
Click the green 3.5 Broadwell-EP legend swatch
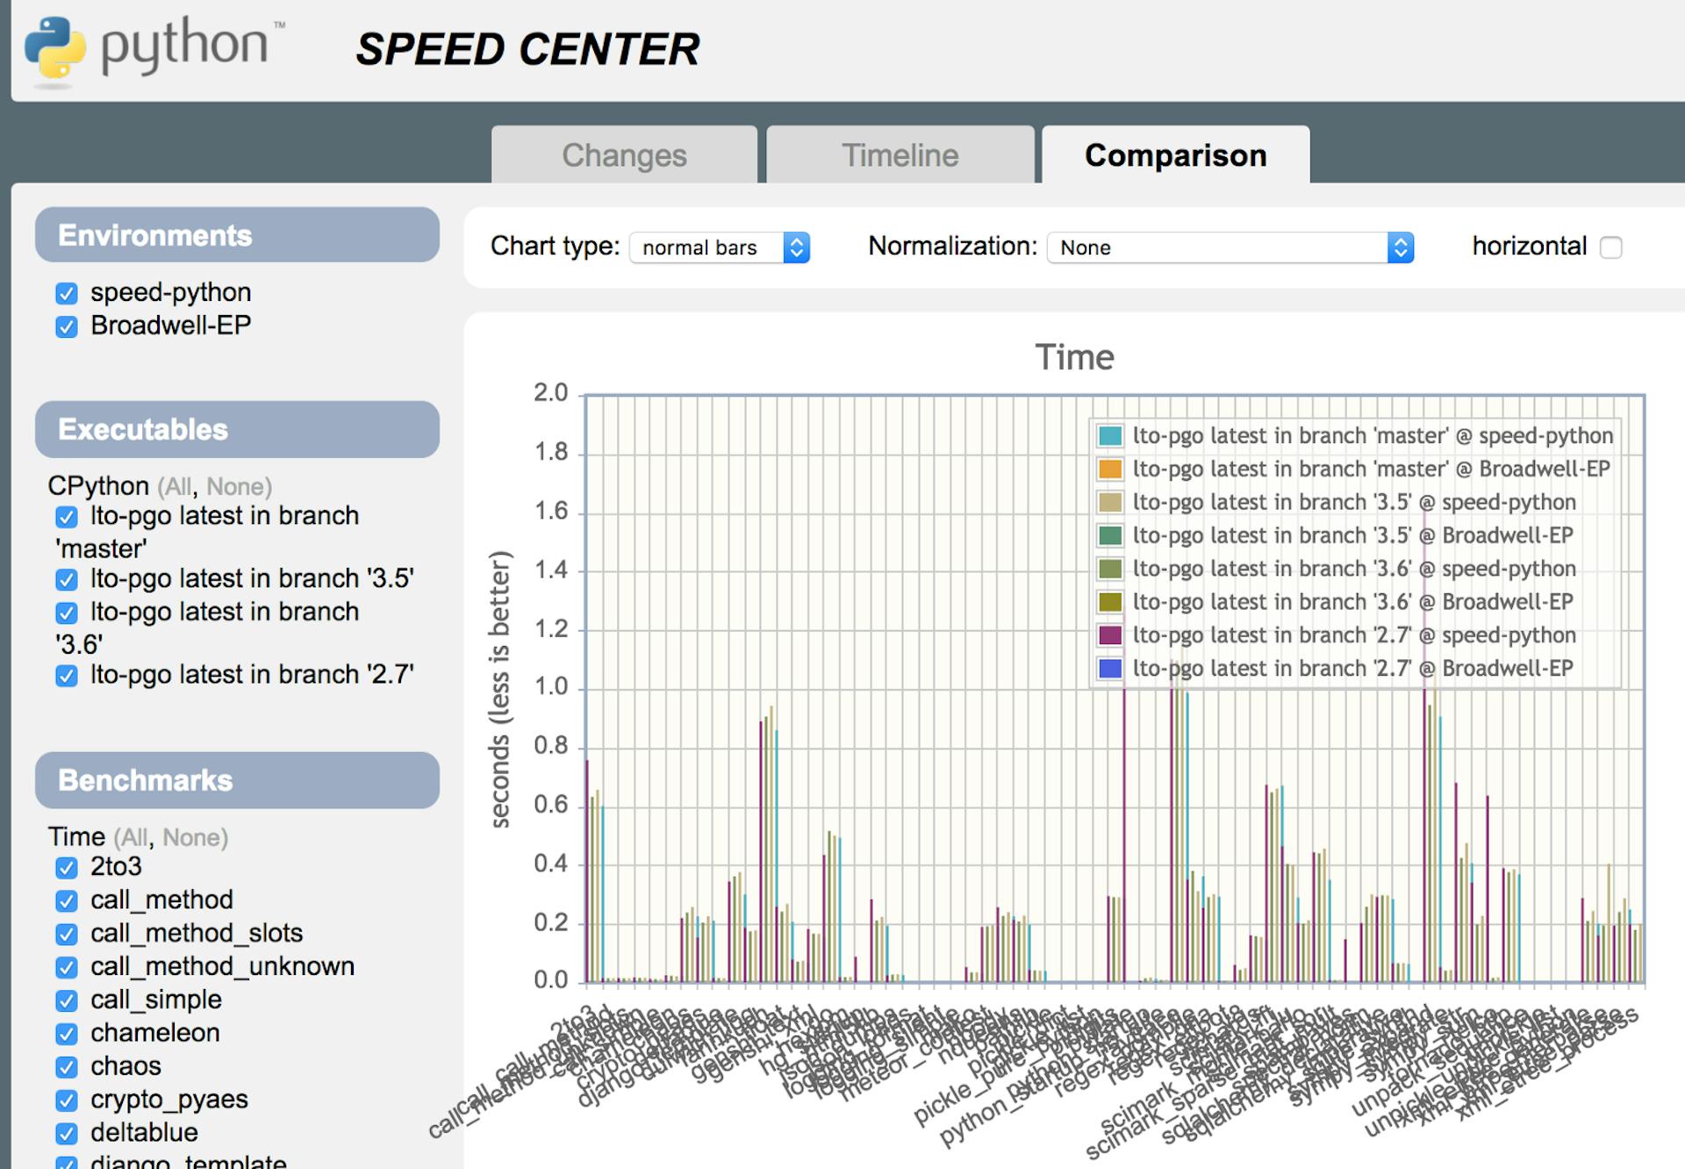point(1110,536)
